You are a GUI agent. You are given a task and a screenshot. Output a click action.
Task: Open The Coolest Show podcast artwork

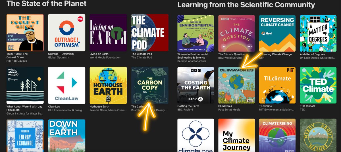(x=25, y=33)
